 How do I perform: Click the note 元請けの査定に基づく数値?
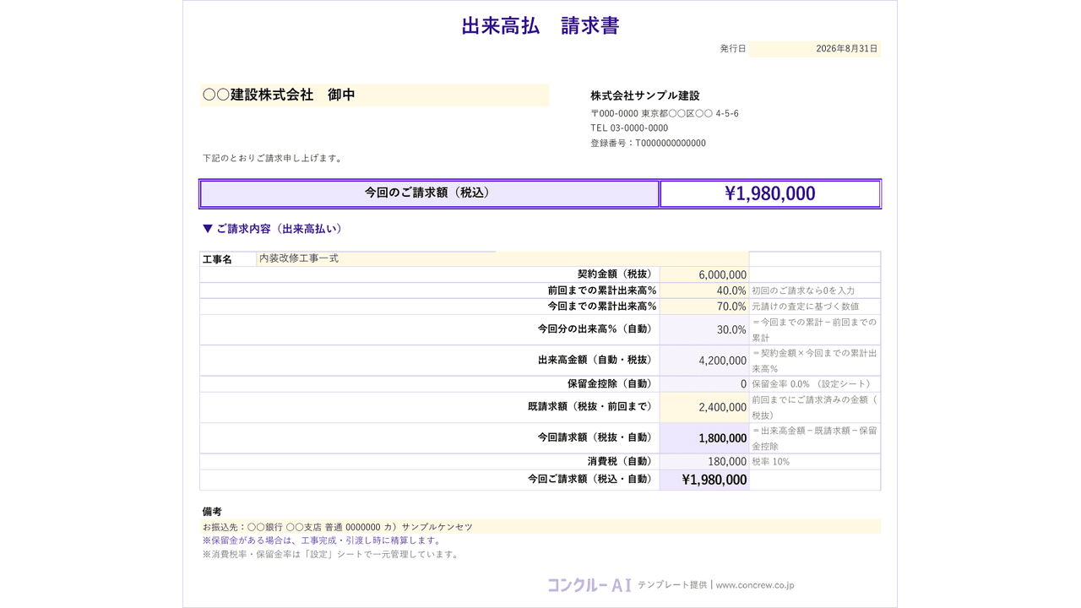tap(806, 307)
